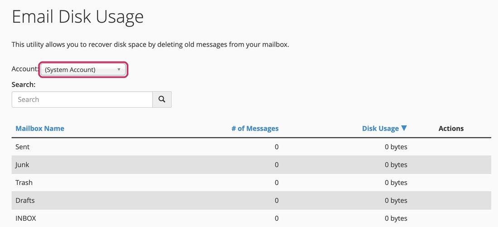Select the Sent mailbox row name
Image resolution: width=498 pixels, height=227 pixels.
click(x=23, y=147)
